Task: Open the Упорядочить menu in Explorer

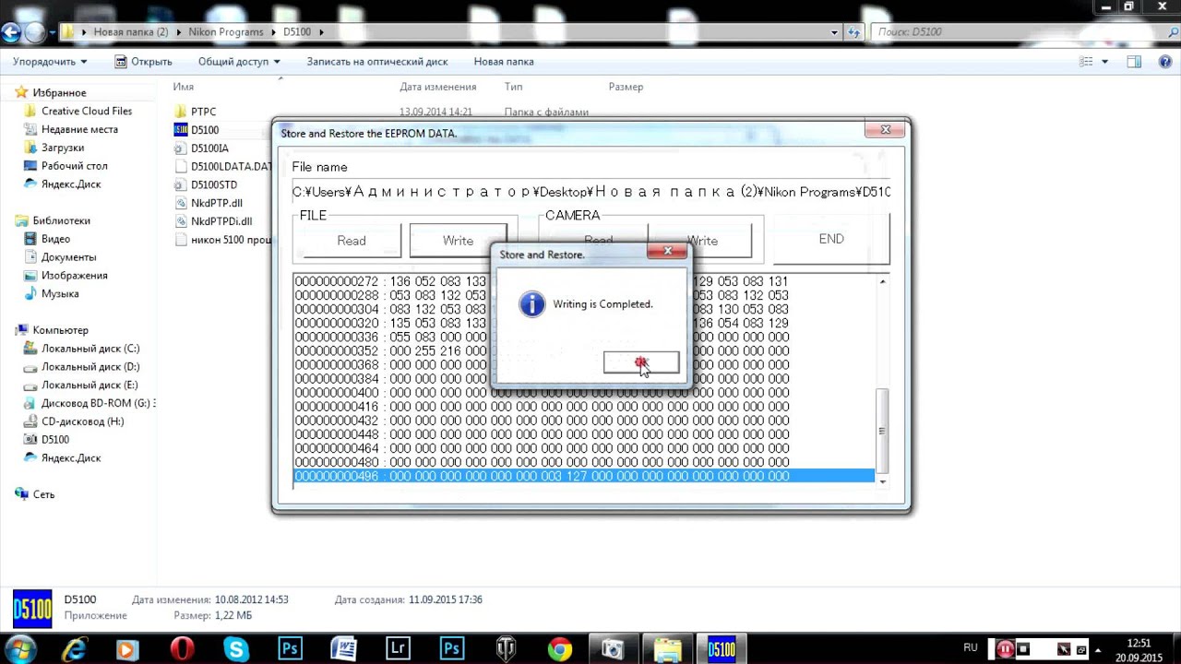Action: click(x=50, y=62)
